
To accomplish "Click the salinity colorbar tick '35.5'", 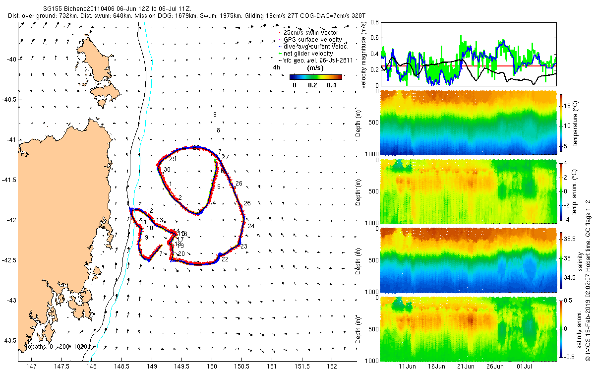I will (571, 239).
